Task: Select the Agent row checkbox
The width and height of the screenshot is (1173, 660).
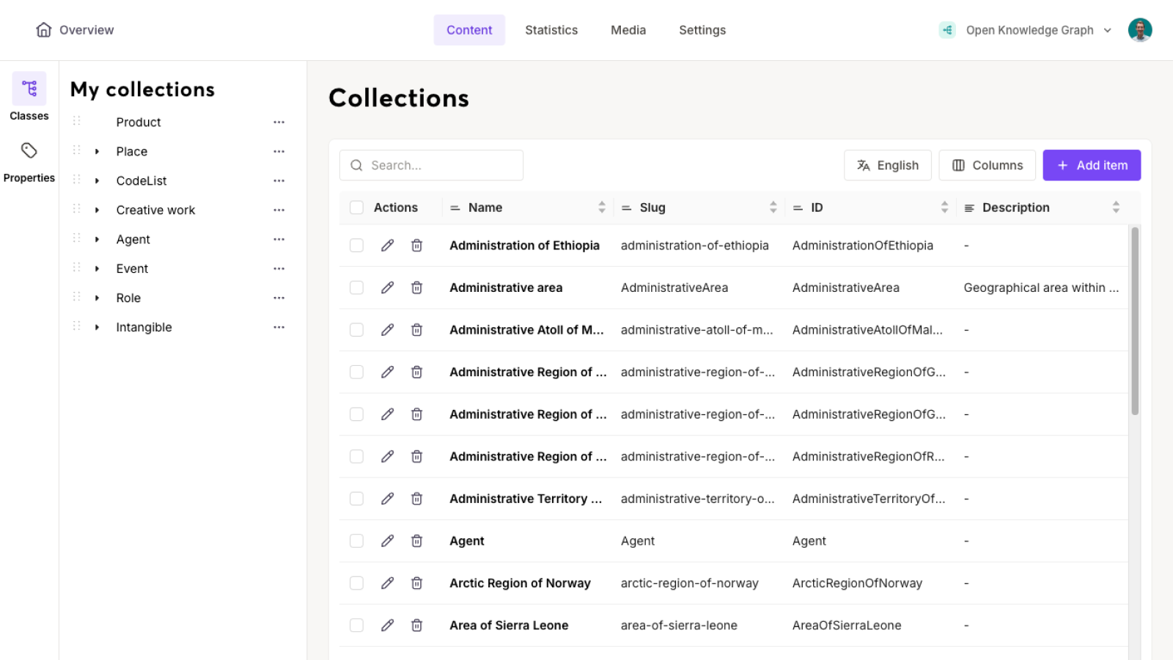Action: pyautogui.click(x=356, y=541)
